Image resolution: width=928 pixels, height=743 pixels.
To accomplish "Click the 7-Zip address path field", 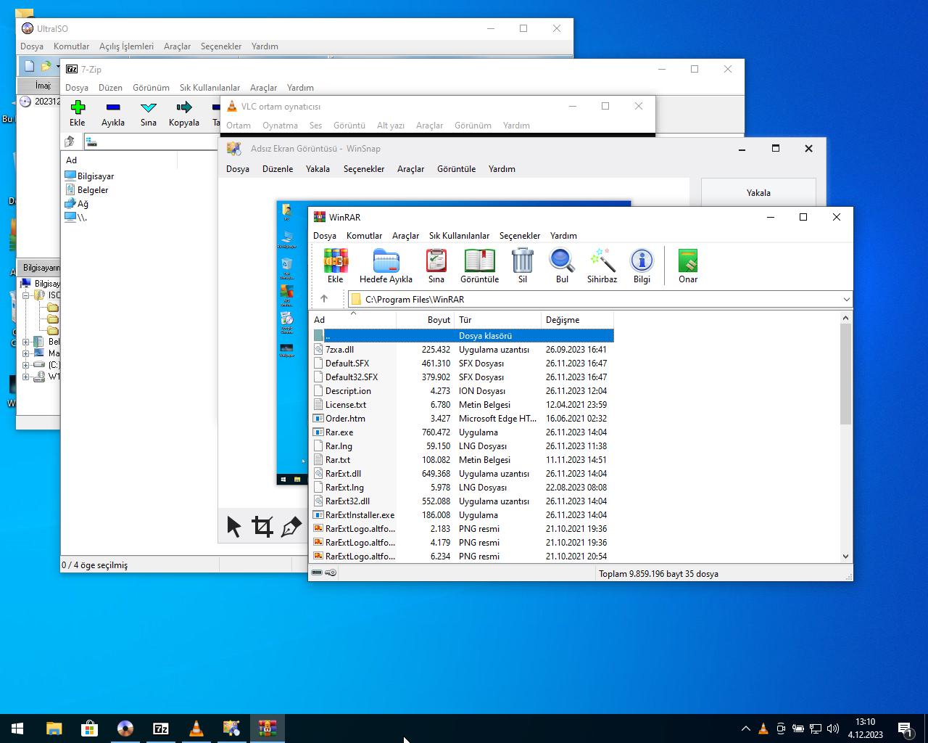I will 152,141.
